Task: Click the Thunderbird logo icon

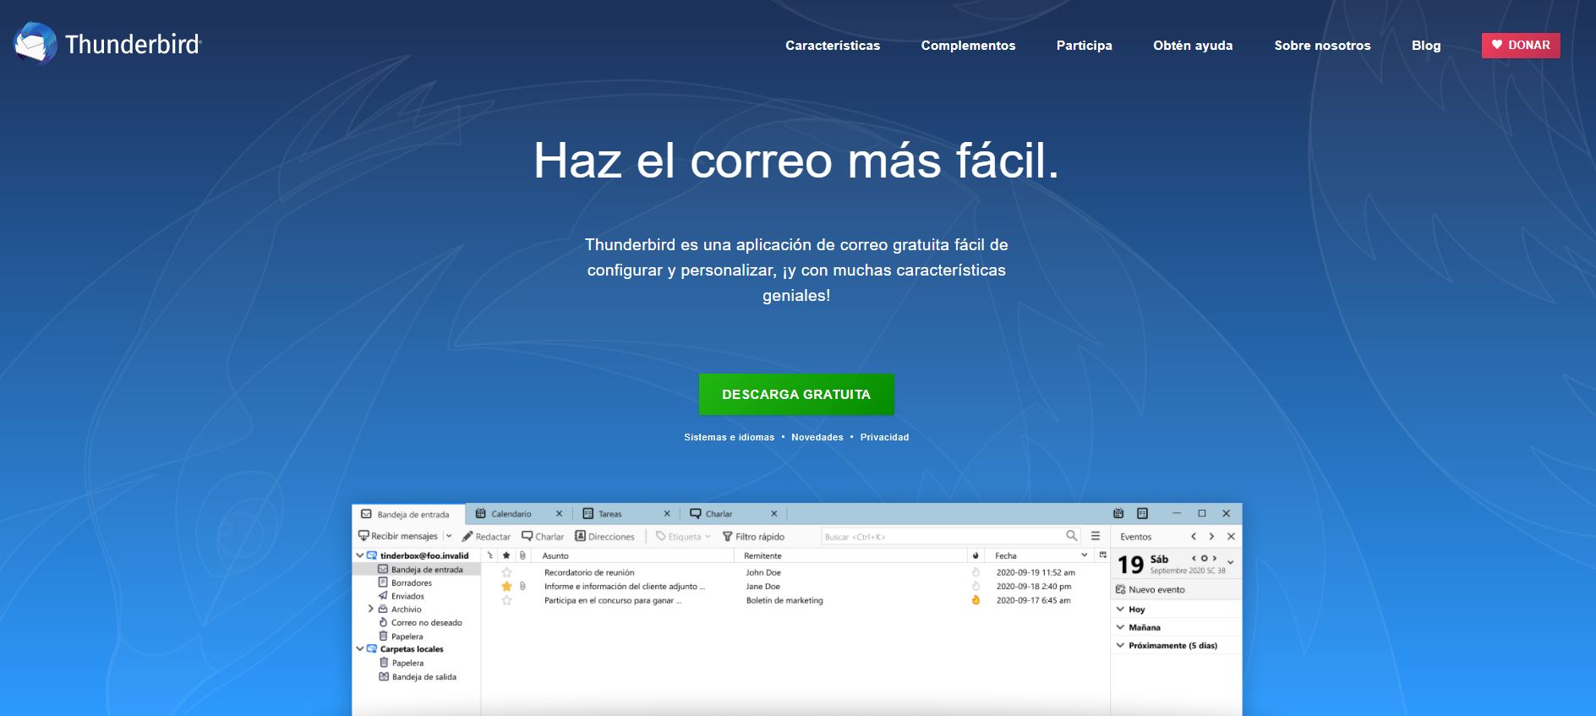Action: click(35, 43)
